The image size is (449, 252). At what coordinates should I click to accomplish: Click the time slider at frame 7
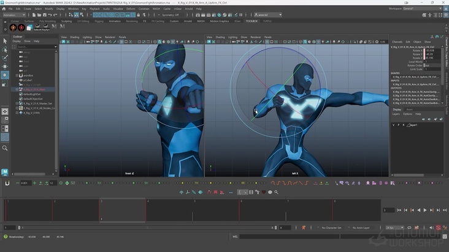click(288, 210)
